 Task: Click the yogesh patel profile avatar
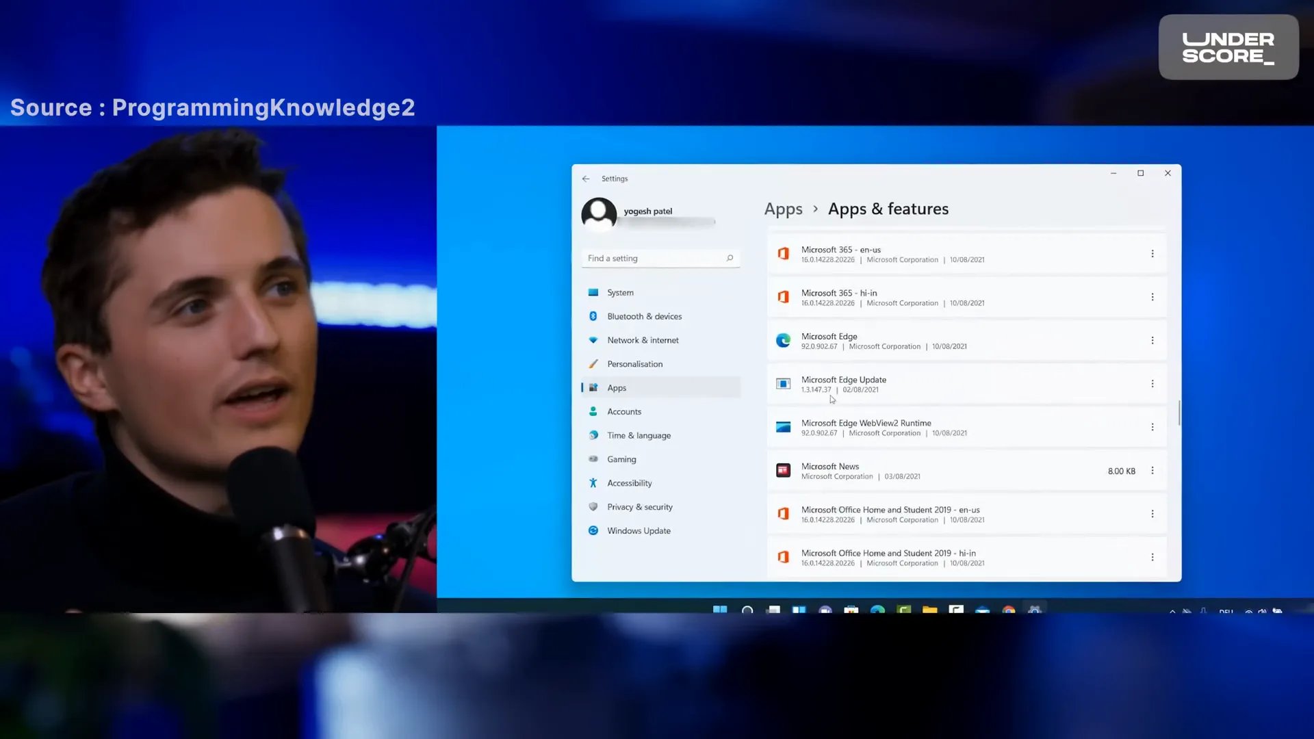click(x=599, y=215)
